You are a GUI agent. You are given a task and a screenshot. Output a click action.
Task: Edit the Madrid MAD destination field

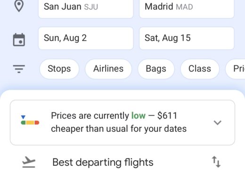(x=187, y=7)
